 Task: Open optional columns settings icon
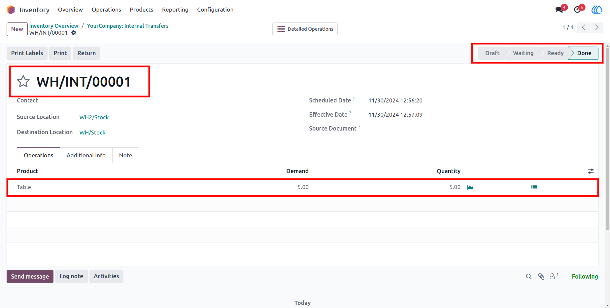click(591, 171)
